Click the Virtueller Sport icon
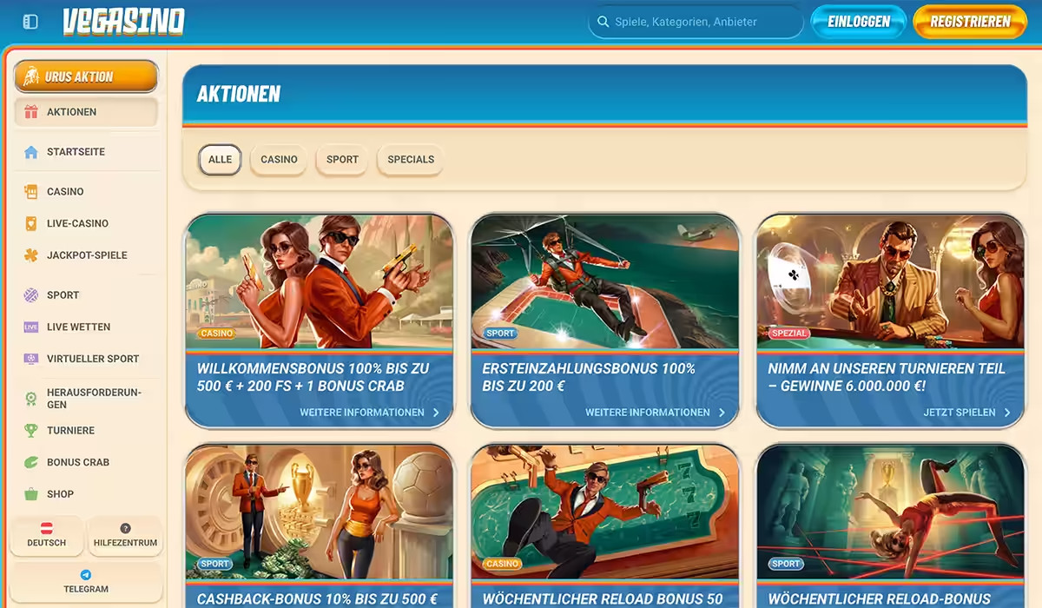 pos(31,359)
